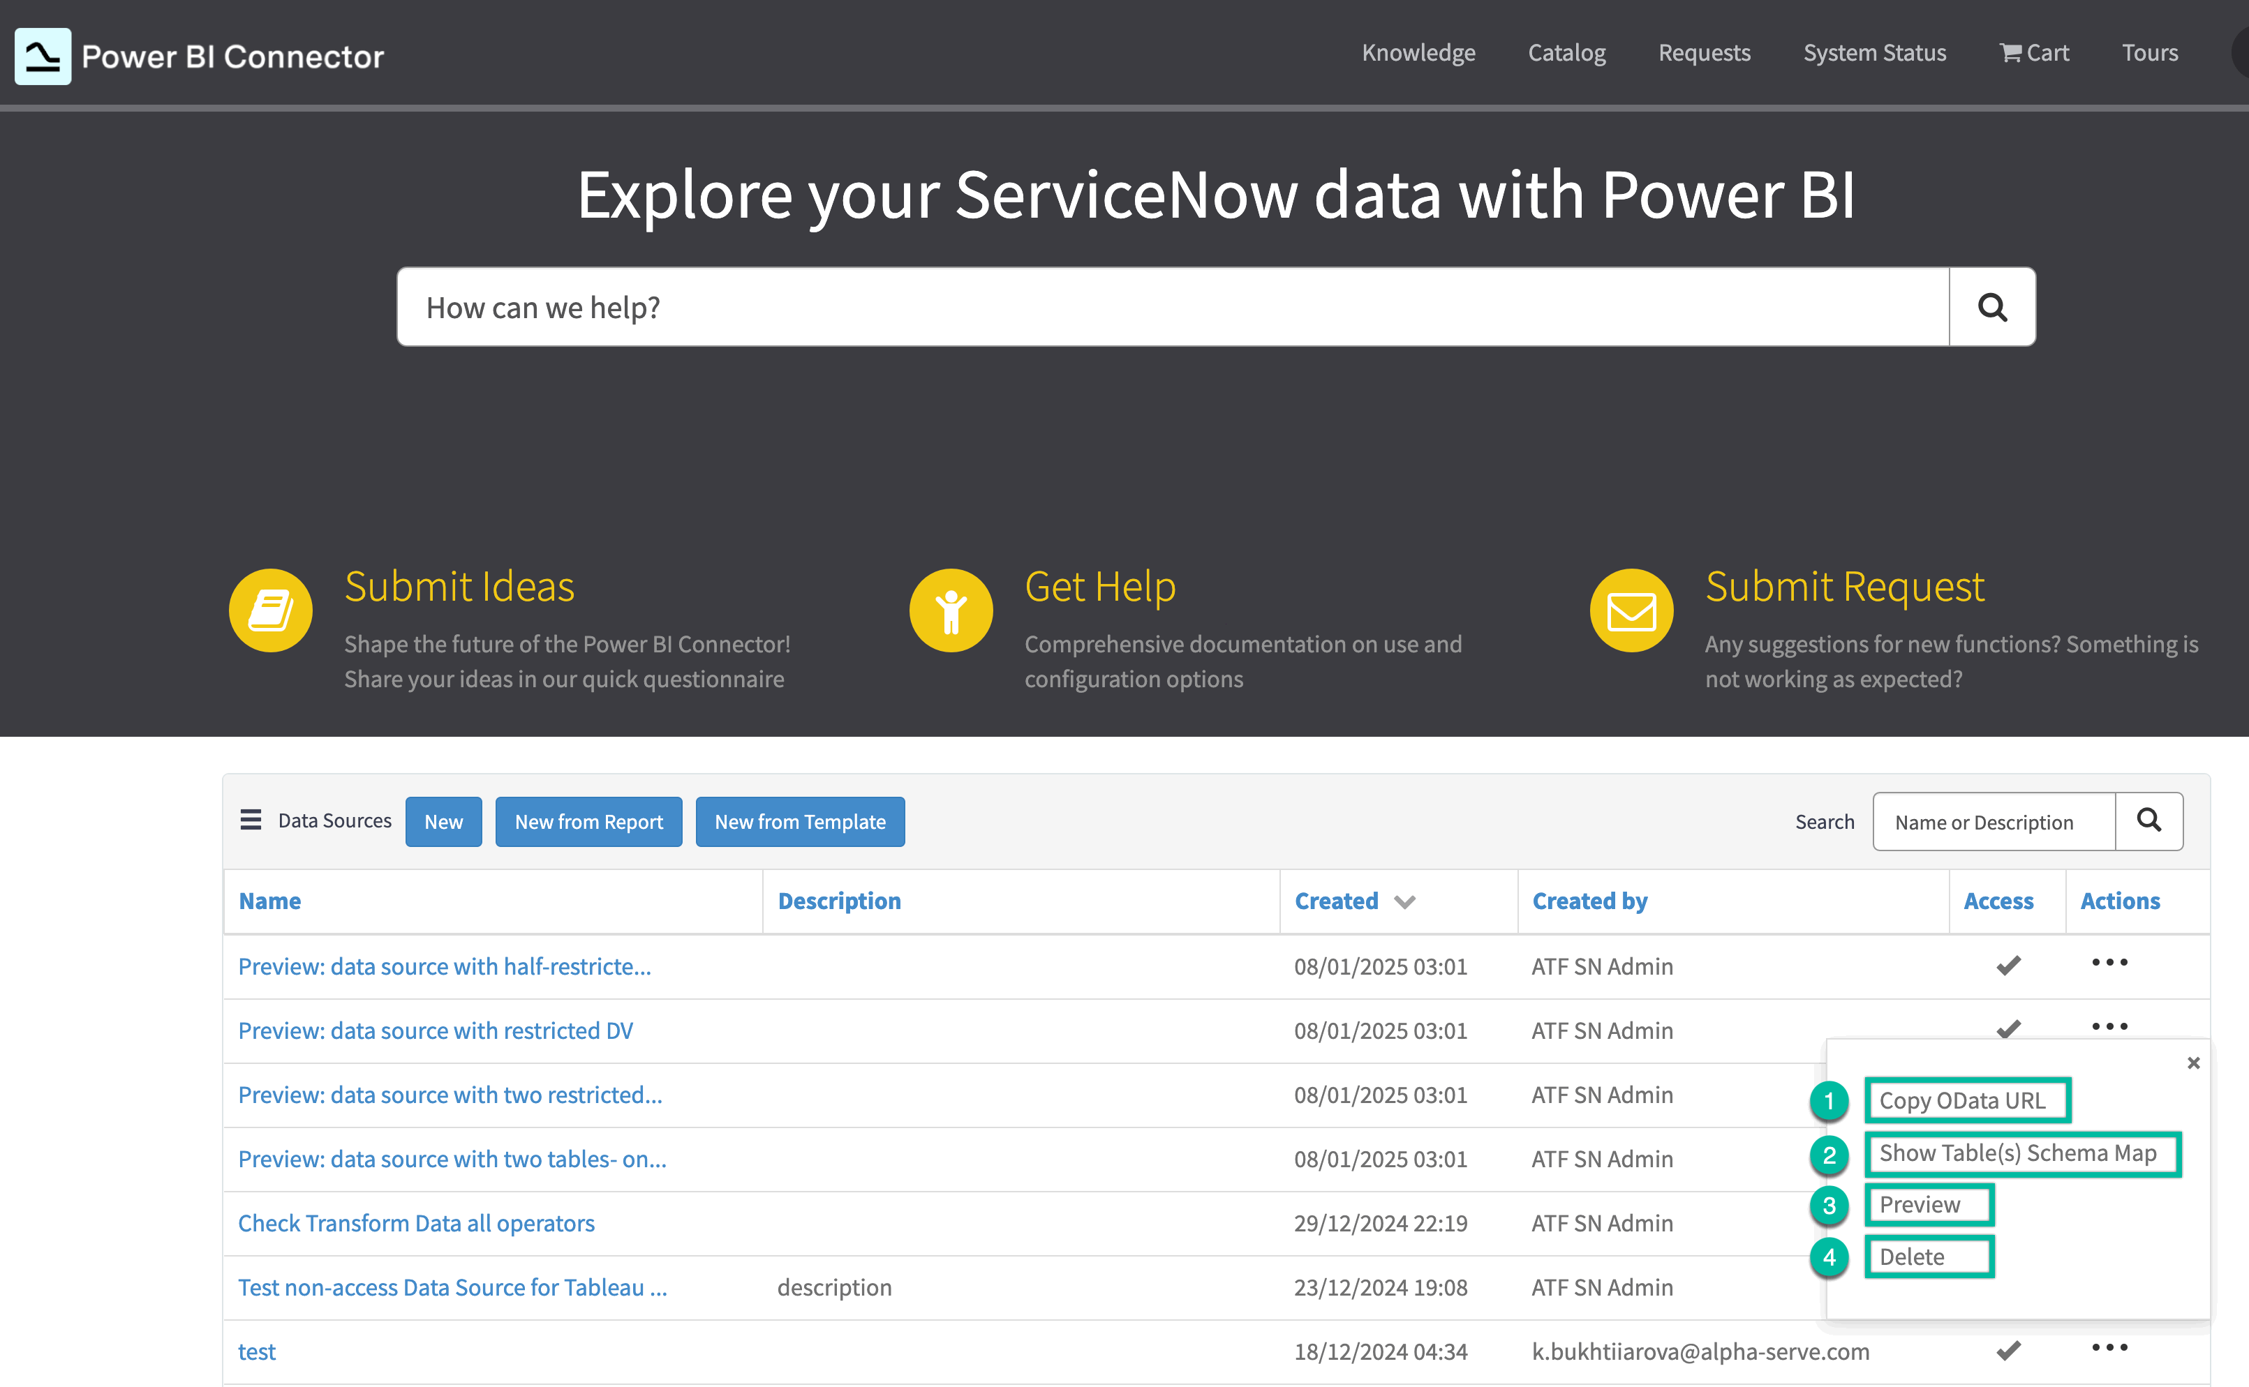Click the Data Sources hamburger menu icon
The image size is (2249, 1387).
250,820
